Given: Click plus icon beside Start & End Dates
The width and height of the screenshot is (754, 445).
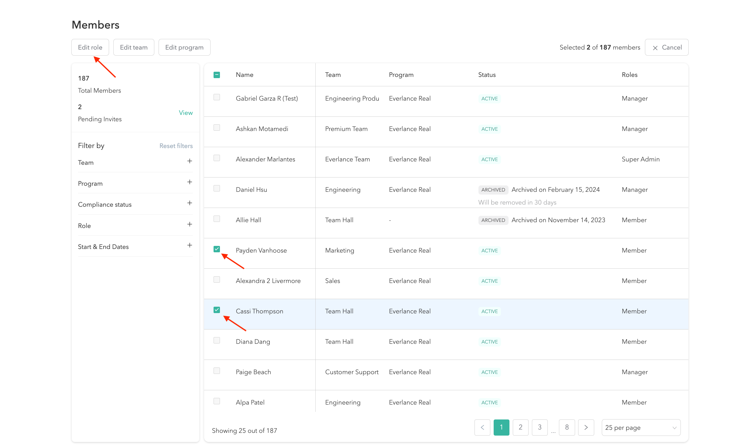Looking at the screenshot, I should coord(190,245).
